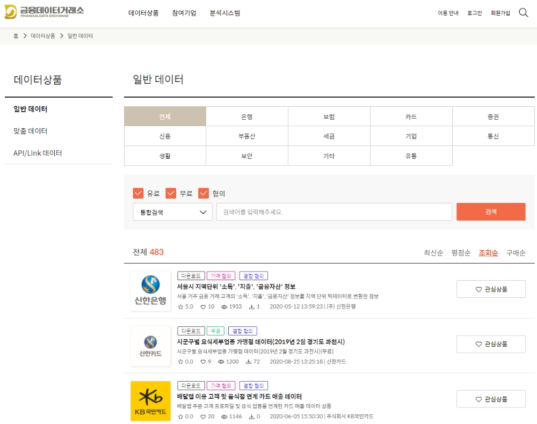
Task: Open the search magnifier icon in header
Action: 523,13
